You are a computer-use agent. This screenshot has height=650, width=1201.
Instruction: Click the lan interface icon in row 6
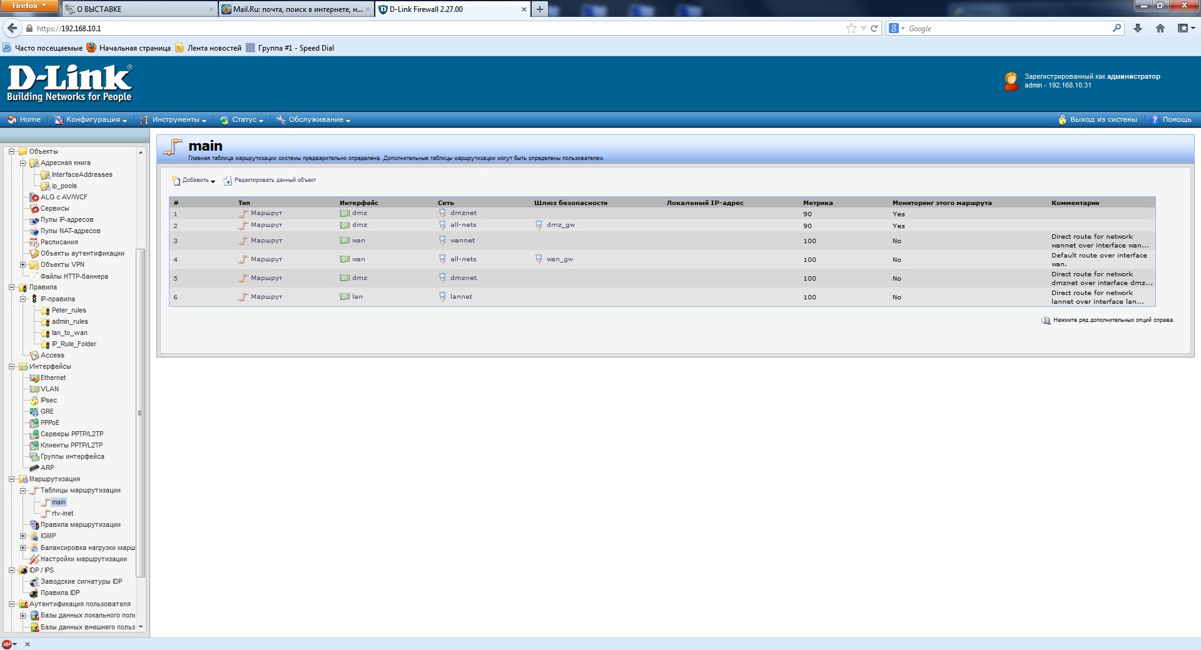click(345, 297)
